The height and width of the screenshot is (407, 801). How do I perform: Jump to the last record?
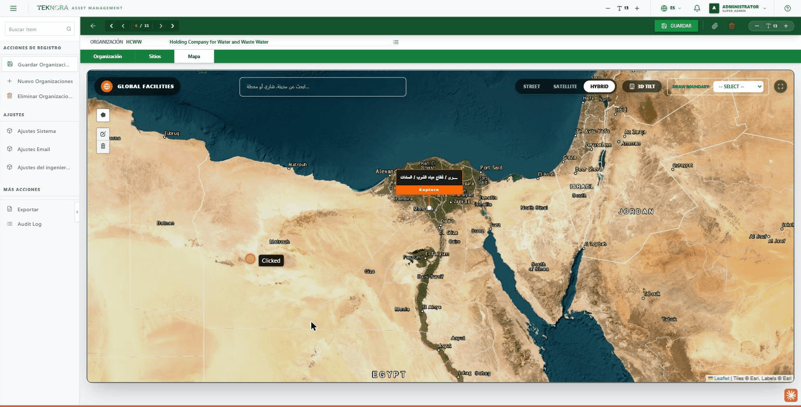pyautogui.click(x=173, y=26)
